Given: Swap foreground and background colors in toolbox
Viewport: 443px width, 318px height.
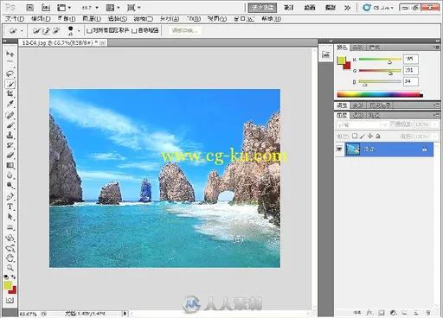Looking at the screenshot, I should (14, 277).
